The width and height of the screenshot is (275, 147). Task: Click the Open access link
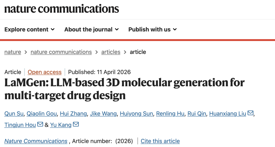[x=45, y=72]
